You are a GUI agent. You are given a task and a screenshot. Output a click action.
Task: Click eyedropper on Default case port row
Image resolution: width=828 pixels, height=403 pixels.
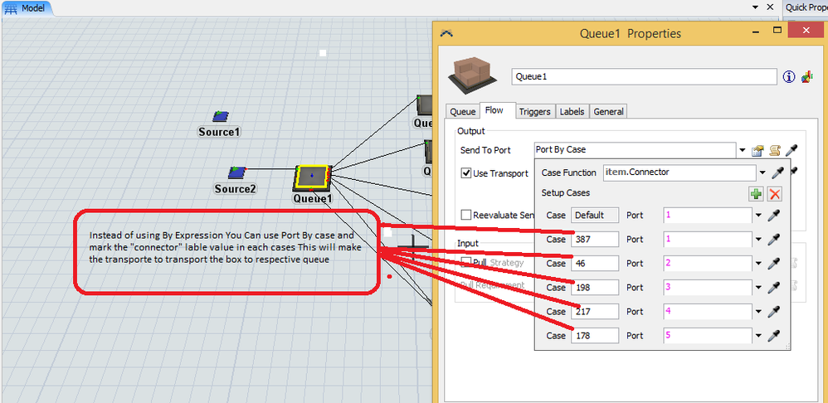(x=774, y=216)
